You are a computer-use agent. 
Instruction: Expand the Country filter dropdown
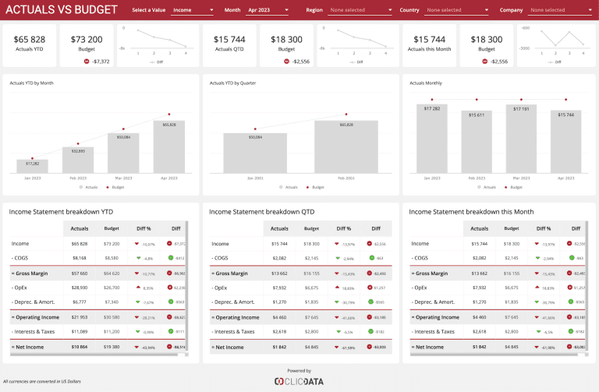456,10
